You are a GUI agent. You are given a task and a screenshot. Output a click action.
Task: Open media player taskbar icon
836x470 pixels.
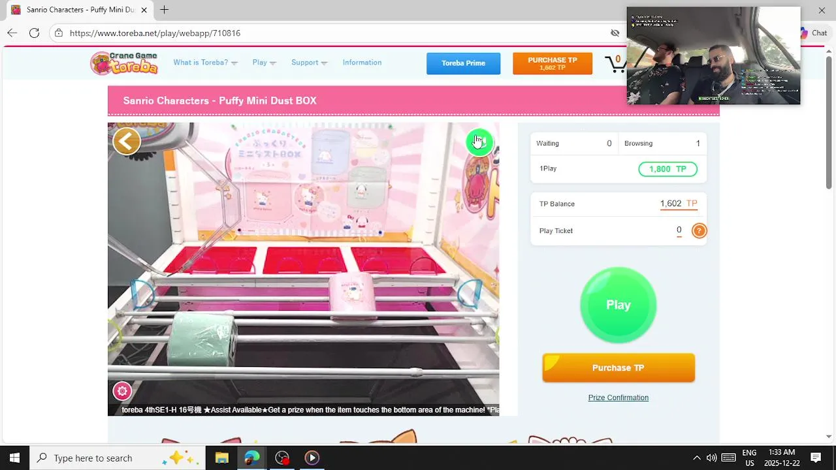(312, 458)
